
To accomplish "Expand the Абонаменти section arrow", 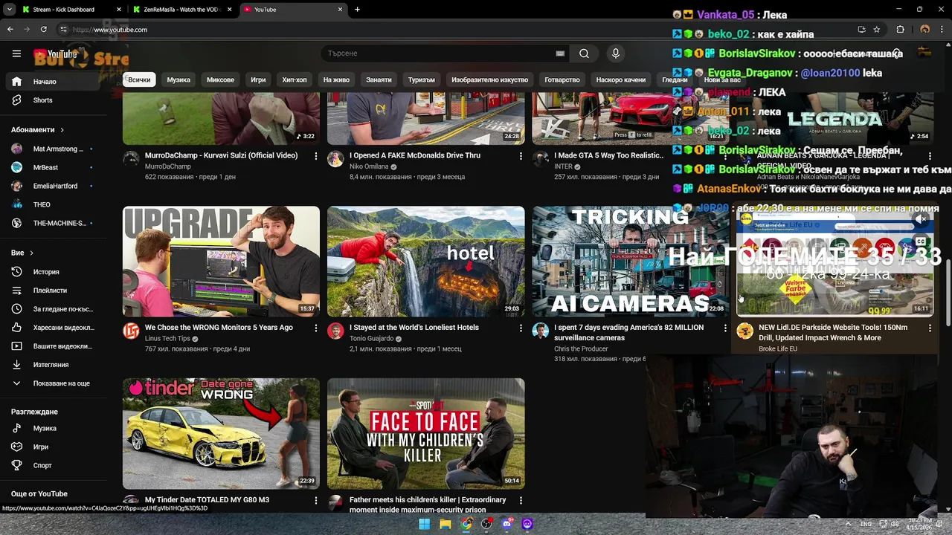I will (x=62, y=130).
